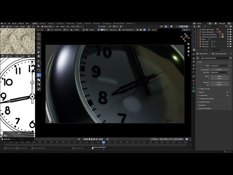Image resolution: width=233 pixels, height=175 pixels.
Task: Click the Blender logo icon
Action: click(2, 23)
